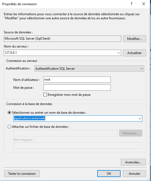Screen dimensions: 151x181
Task: Expand the Authentification combo box
Action: [x=89, y=69]
